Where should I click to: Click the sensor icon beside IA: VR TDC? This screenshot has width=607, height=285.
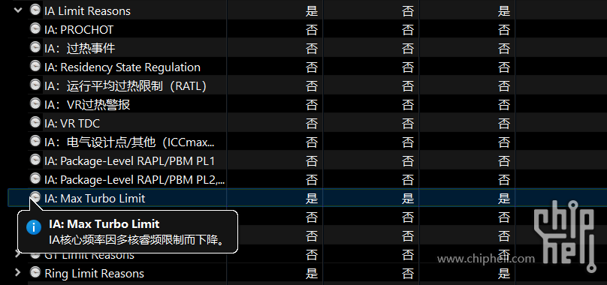35,123
